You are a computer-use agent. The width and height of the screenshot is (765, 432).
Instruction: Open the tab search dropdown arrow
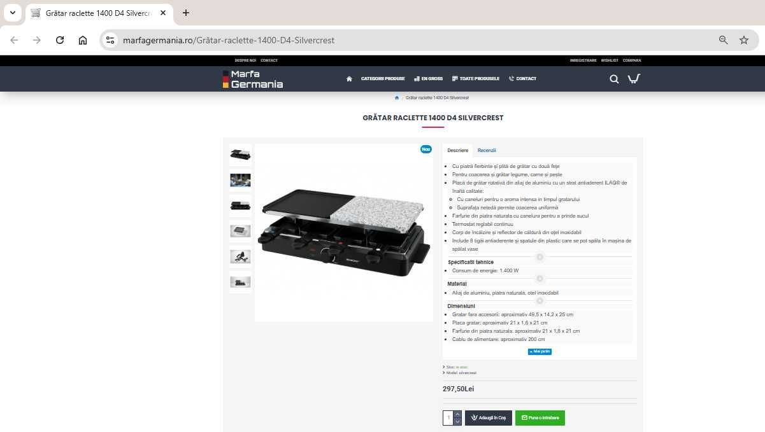(x=12, y=13)
